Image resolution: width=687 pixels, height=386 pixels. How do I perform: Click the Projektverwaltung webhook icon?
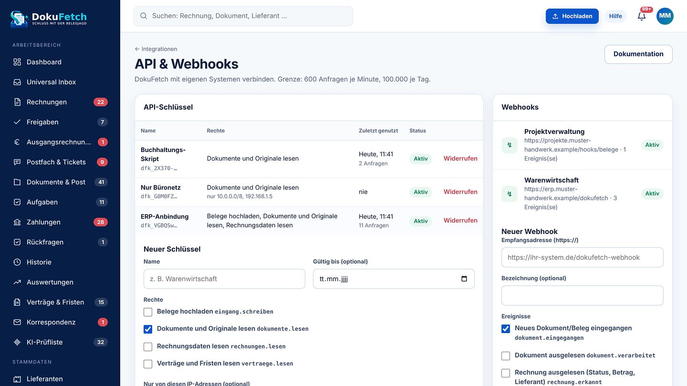click(x=510, y=145)
